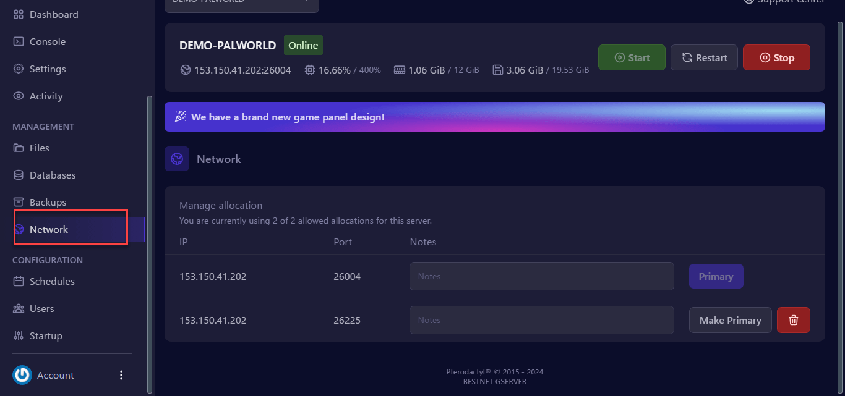Click the globe icon beside server address
845x396 pixels.
[x=185, y=70]
